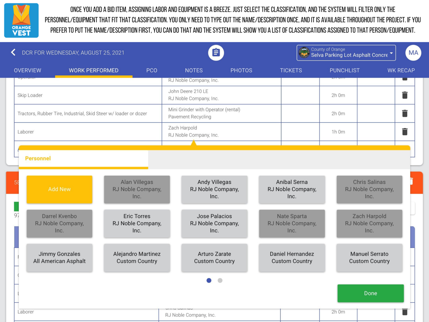Click the John Deere 210 LE cell

(x=221, y=95)
